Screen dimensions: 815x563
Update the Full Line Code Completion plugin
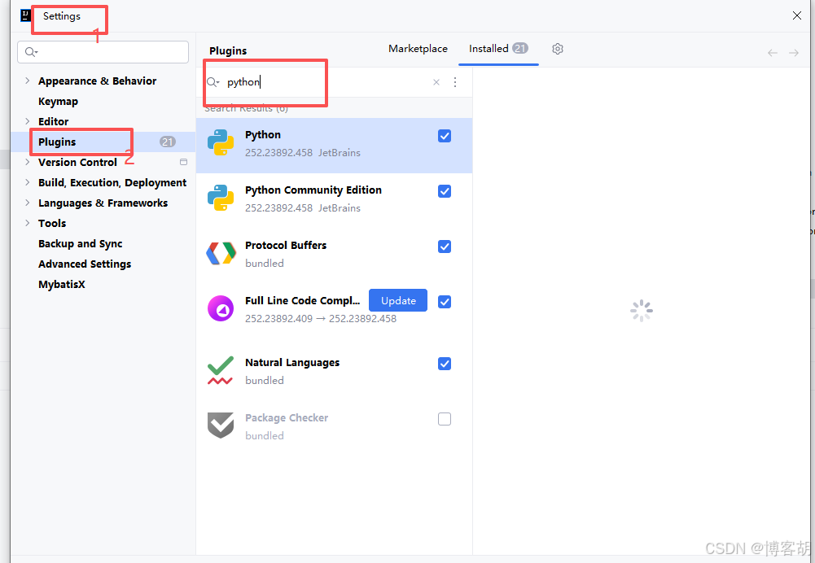398,301
